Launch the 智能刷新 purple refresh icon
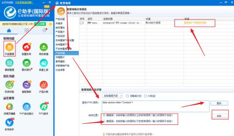The width and height of the screenshot is (234, 136). point(27,85)
